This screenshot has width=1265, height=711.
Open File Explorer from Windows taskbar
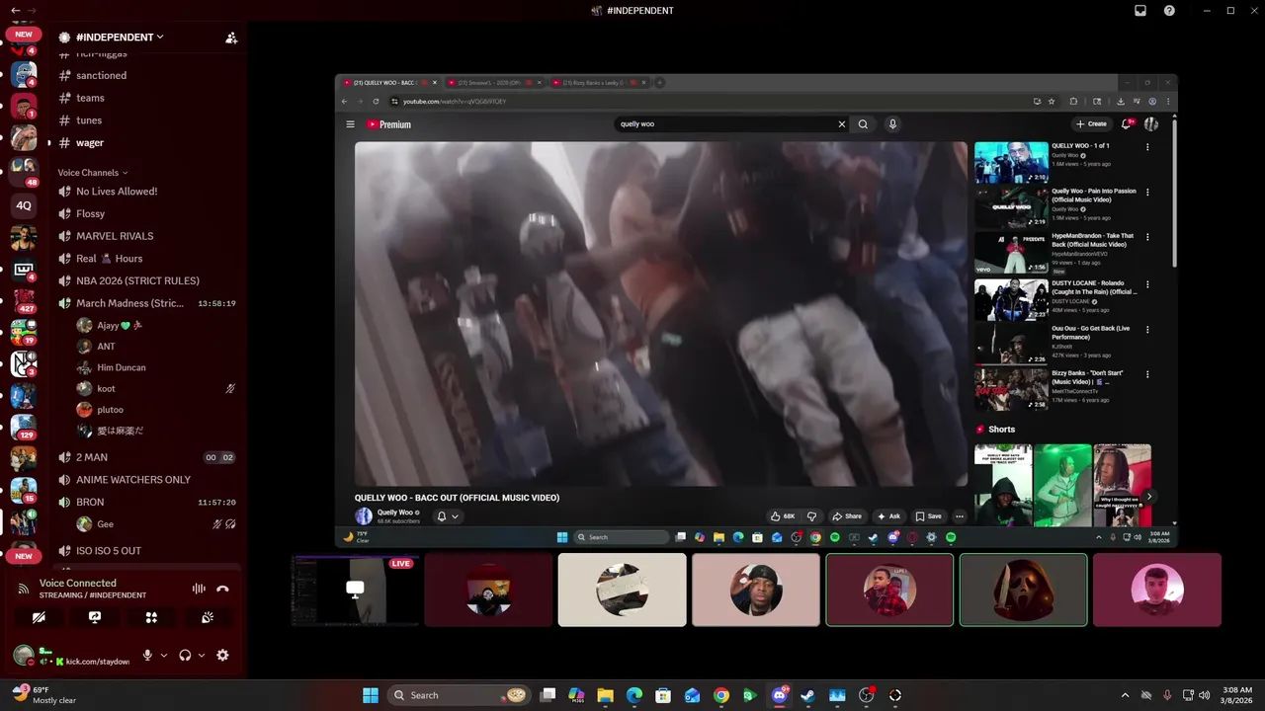(x=605, y=695)
